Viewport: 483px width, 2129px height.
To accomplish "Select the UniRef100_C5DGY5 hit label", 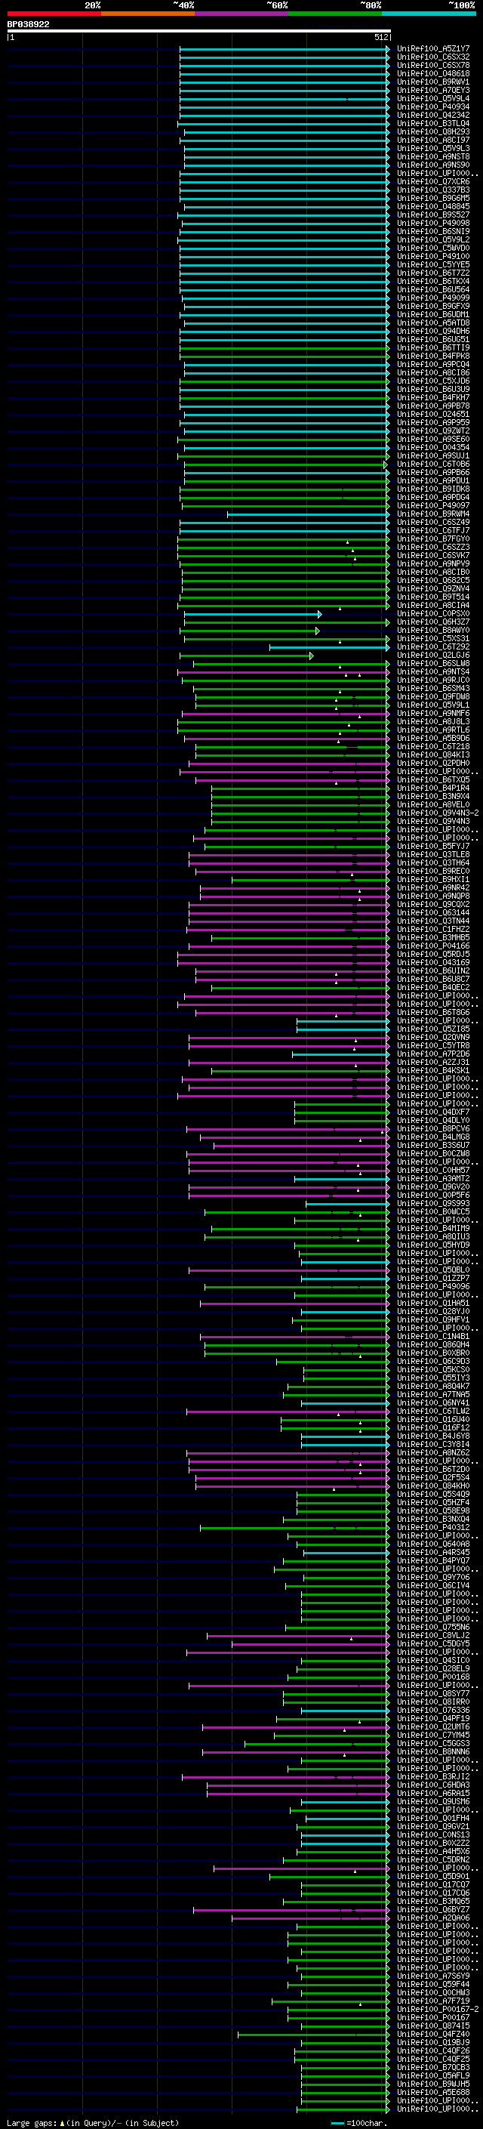I will click(433, 1644).
